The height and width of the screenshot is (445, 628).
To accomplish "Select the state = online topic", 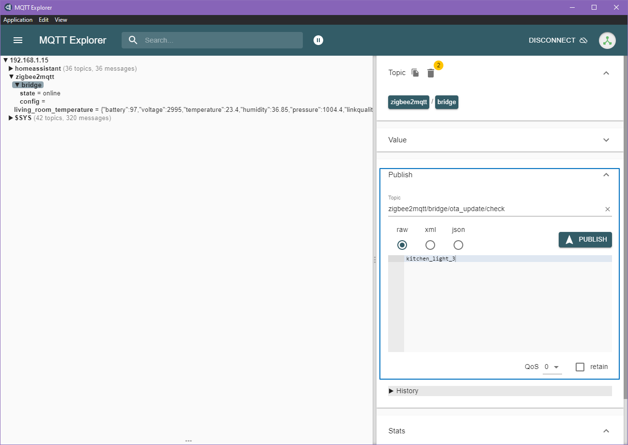I will point(40,93).
